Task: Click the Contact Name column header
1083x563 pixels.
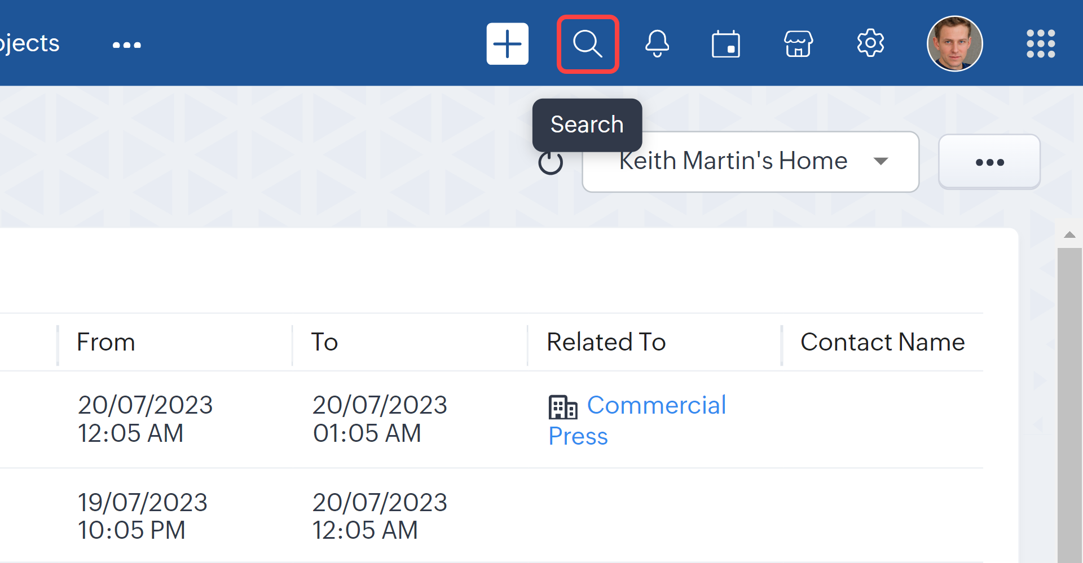Action: click(x=882, y=342)
